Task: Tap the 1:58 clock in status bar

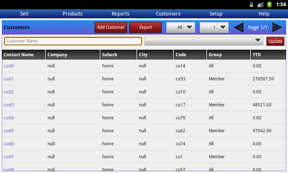Action: 281,4
